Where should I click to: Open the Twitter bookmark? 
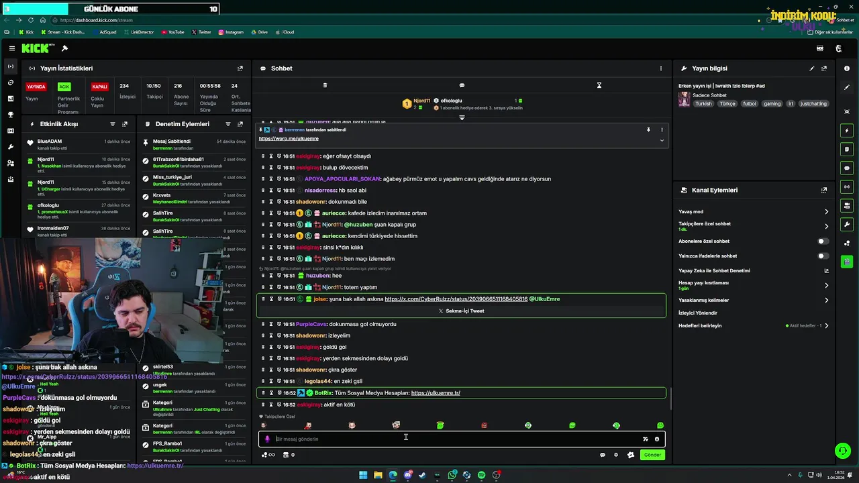(x=201, y=32)
